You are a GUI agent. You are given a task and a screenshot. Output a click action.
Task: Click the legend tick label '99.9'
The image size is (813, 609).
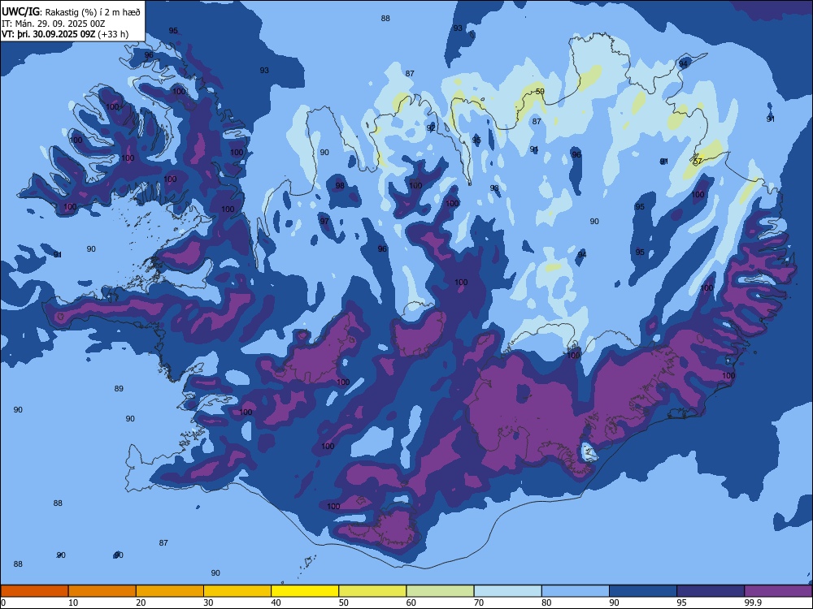pyautogui.click(x=752, y=603)
